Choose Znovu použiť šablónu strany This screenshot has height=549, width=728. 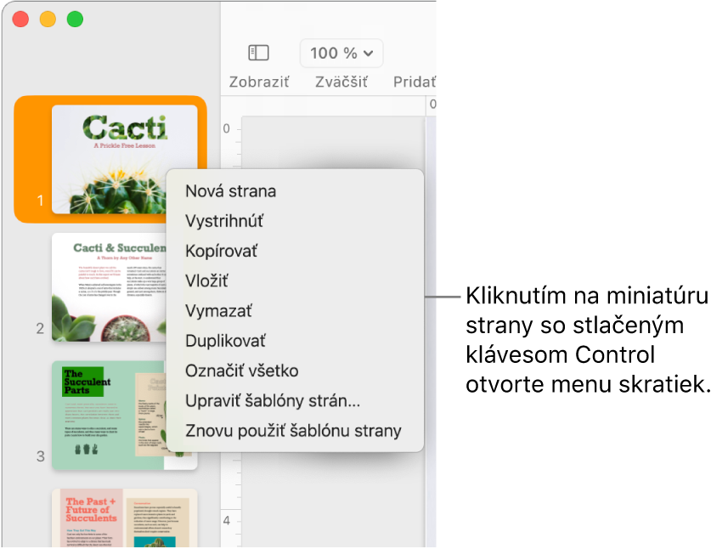click(295, 431)
